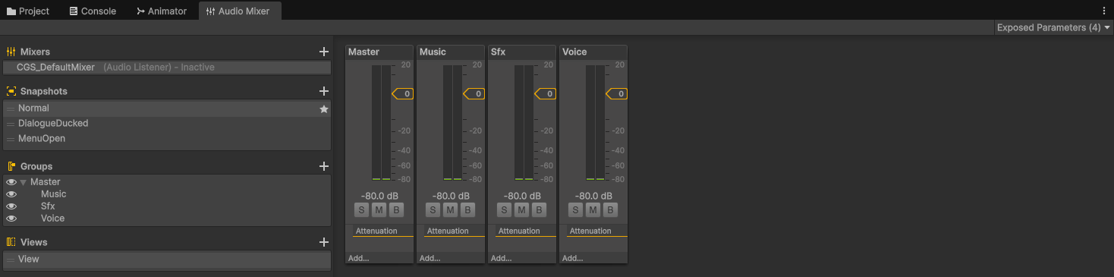Select the Voice group in tree
The image size is (1114, 277).
point(53,219)
